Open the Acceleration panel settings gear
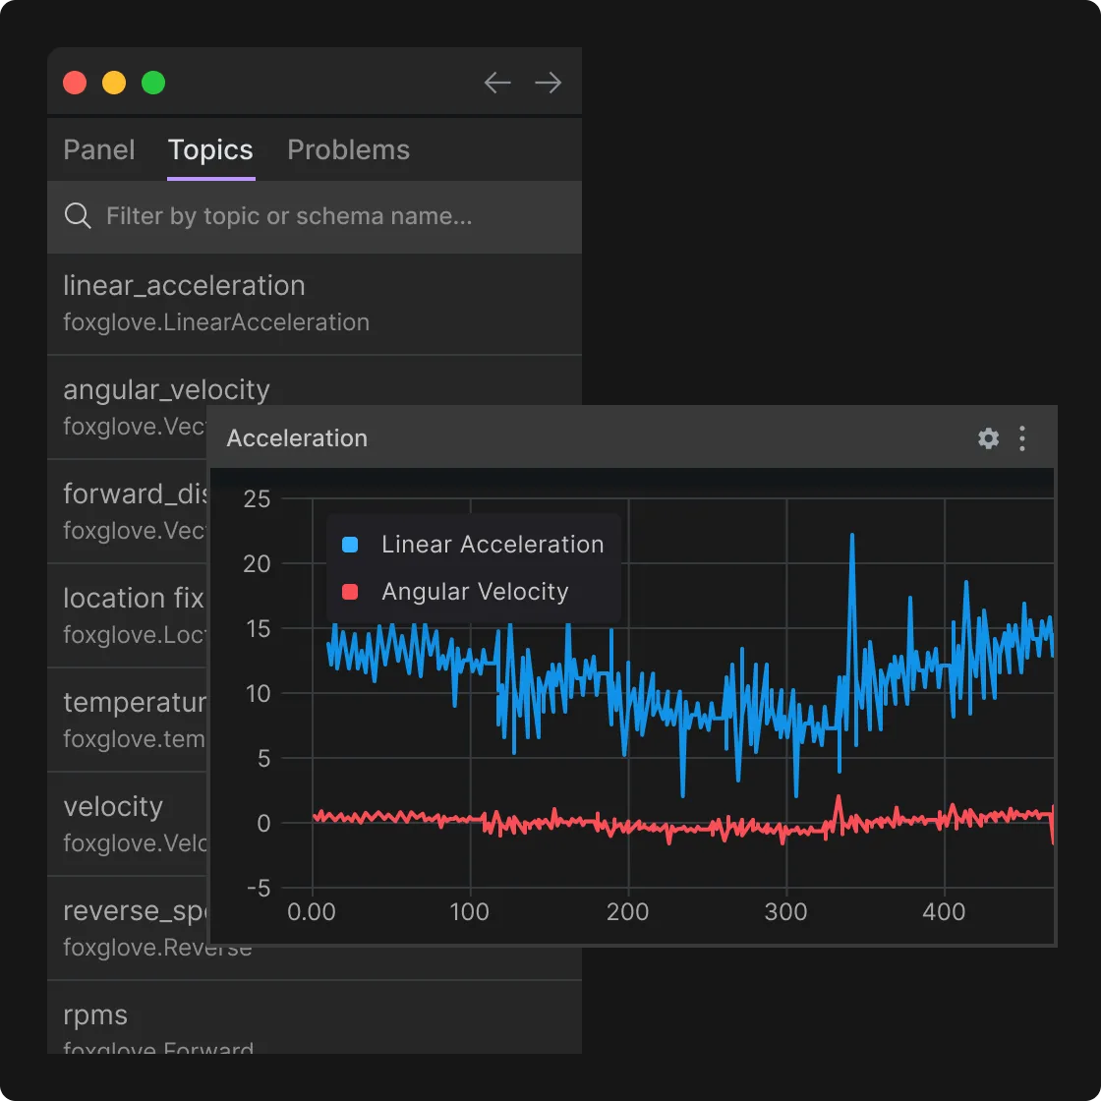 (x=987, y=438)
